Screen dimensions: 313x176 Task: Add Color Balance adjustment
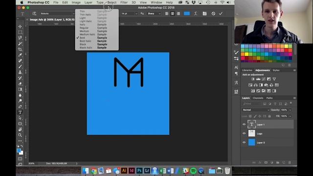pyautogui.click(x=256, y=85)
